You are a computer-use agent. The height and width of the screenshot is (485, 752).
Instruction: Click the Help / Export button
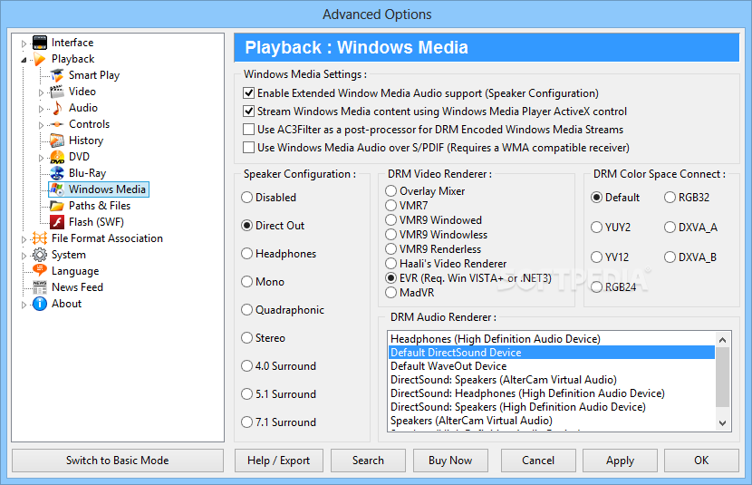pos(279,461)
